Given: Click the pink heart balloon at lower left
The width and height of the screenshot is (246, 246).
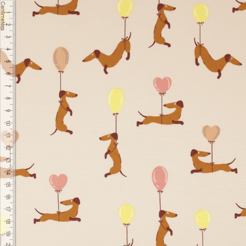Looking at the screenshot, I should click(58, 182).
